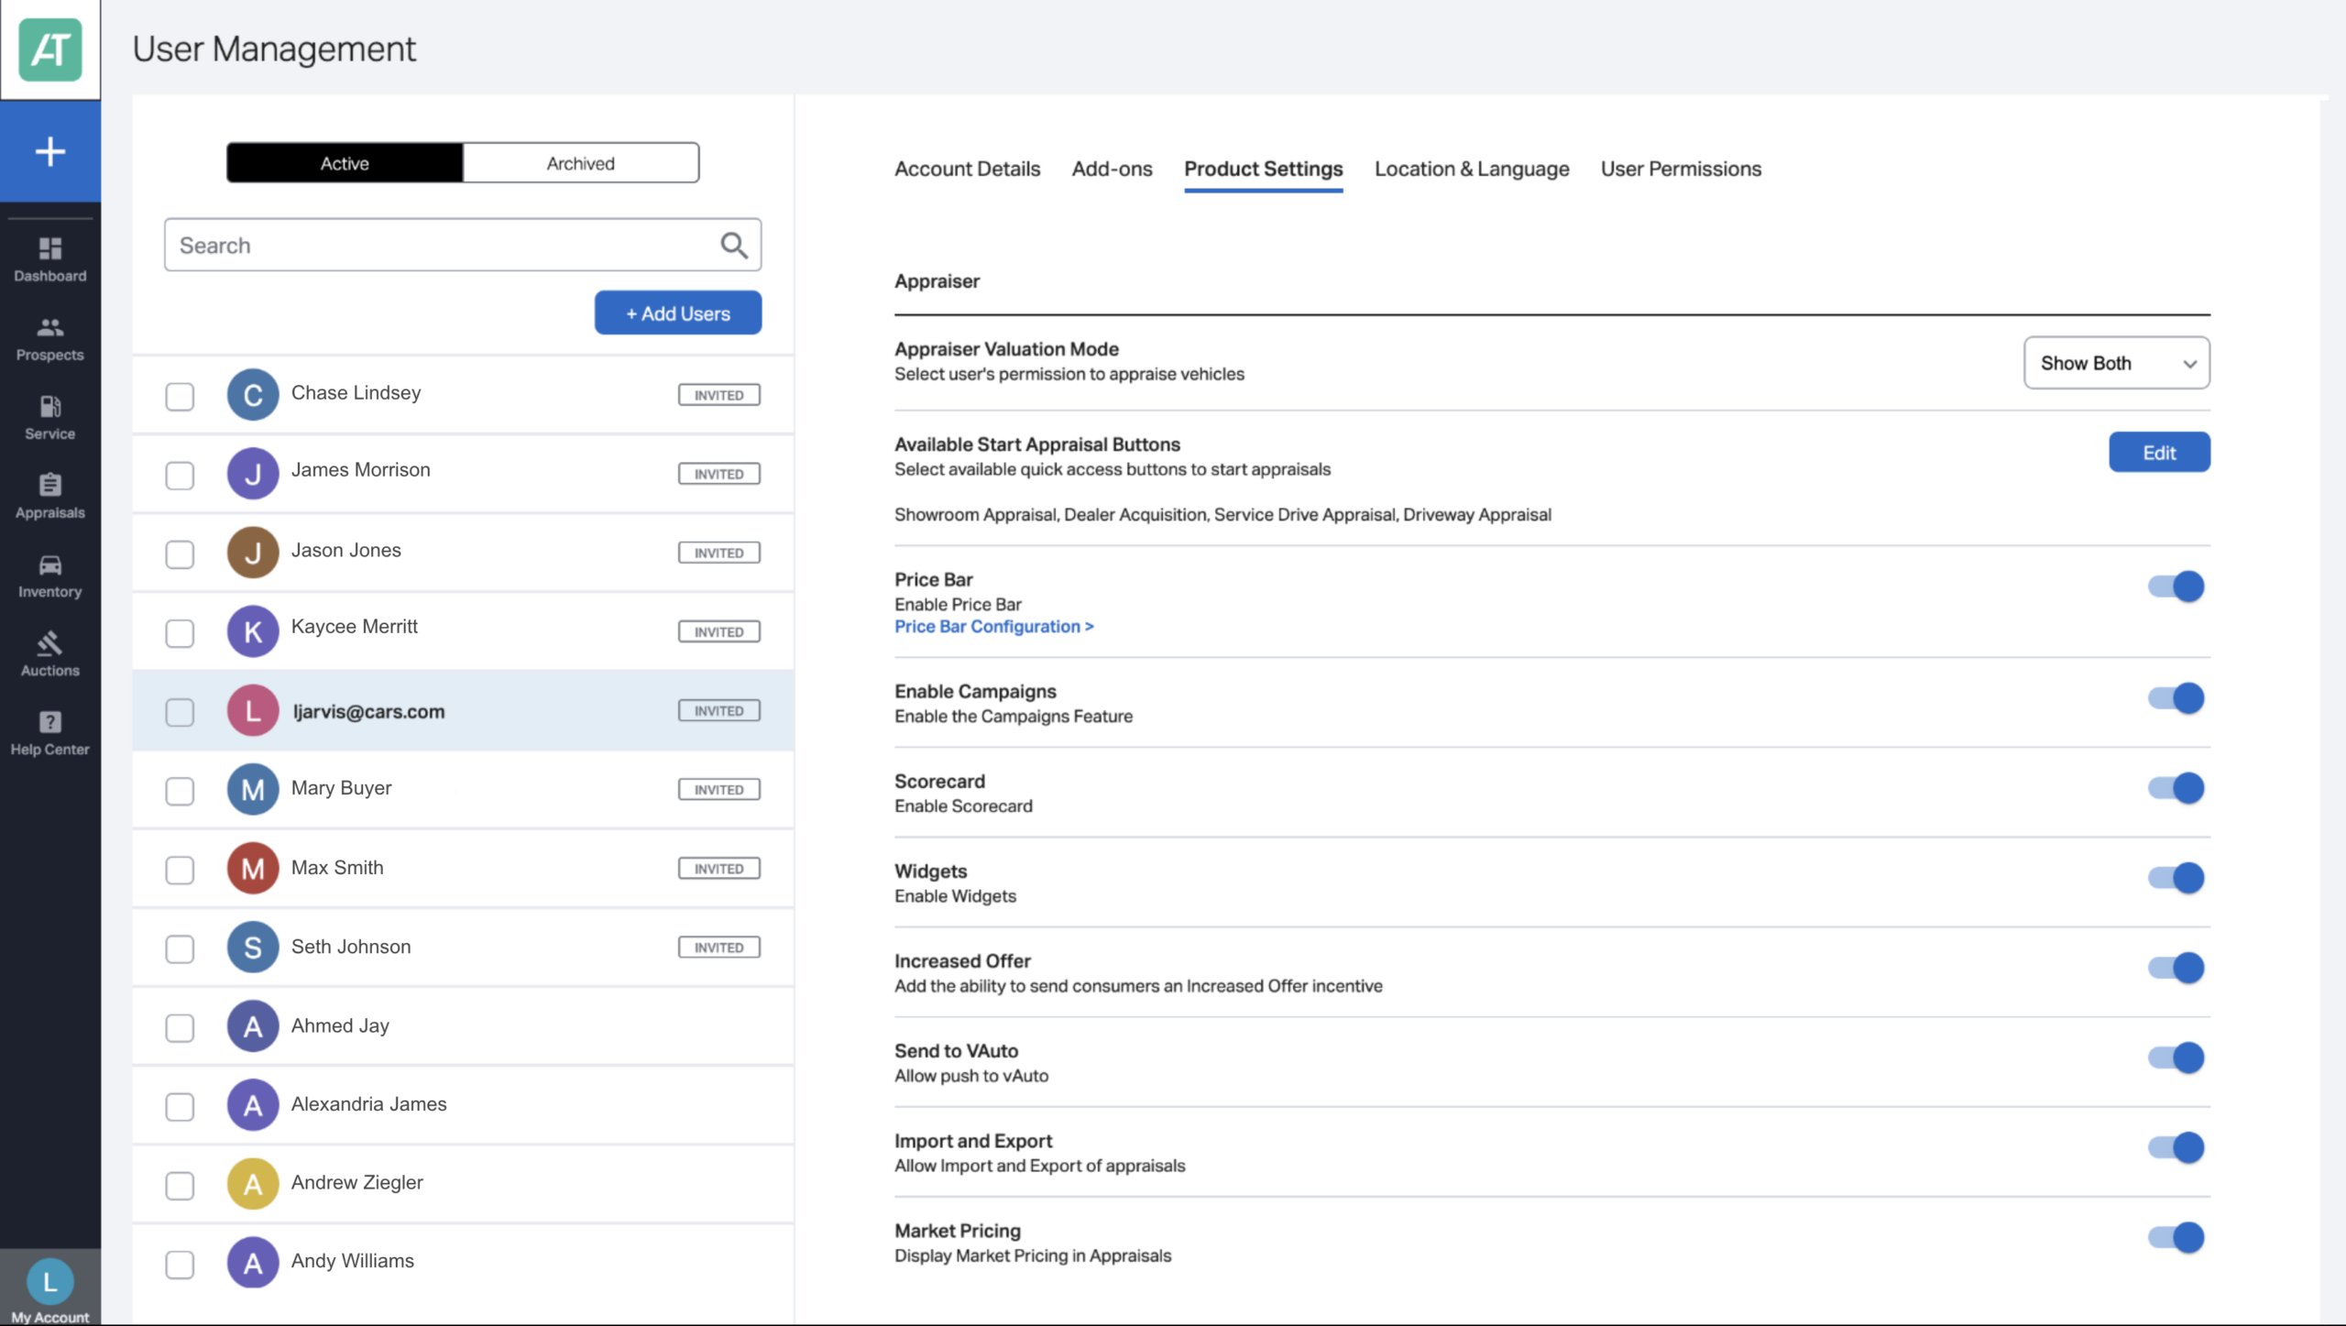Image resolution: width=2346 pixels, height=1326 pixels.
Task: Toggle the Send to VAuto switch
Action: pyautogui.click(x=2176, y=1058)
